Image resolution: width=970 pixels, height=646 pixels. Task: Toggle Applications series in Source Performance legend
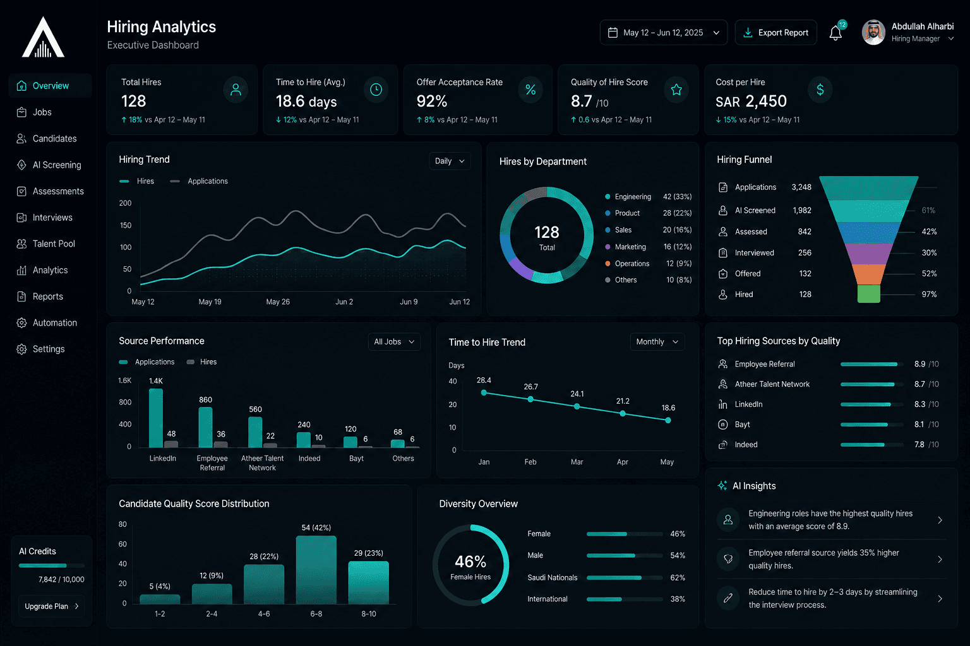click(x=147, y=362)
